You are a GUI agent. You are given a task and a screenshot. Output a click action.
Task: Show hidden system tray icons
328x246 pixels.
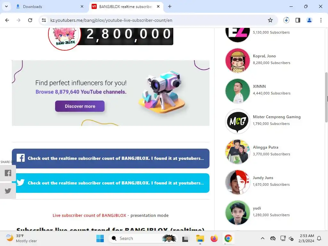tap(263, 238)
